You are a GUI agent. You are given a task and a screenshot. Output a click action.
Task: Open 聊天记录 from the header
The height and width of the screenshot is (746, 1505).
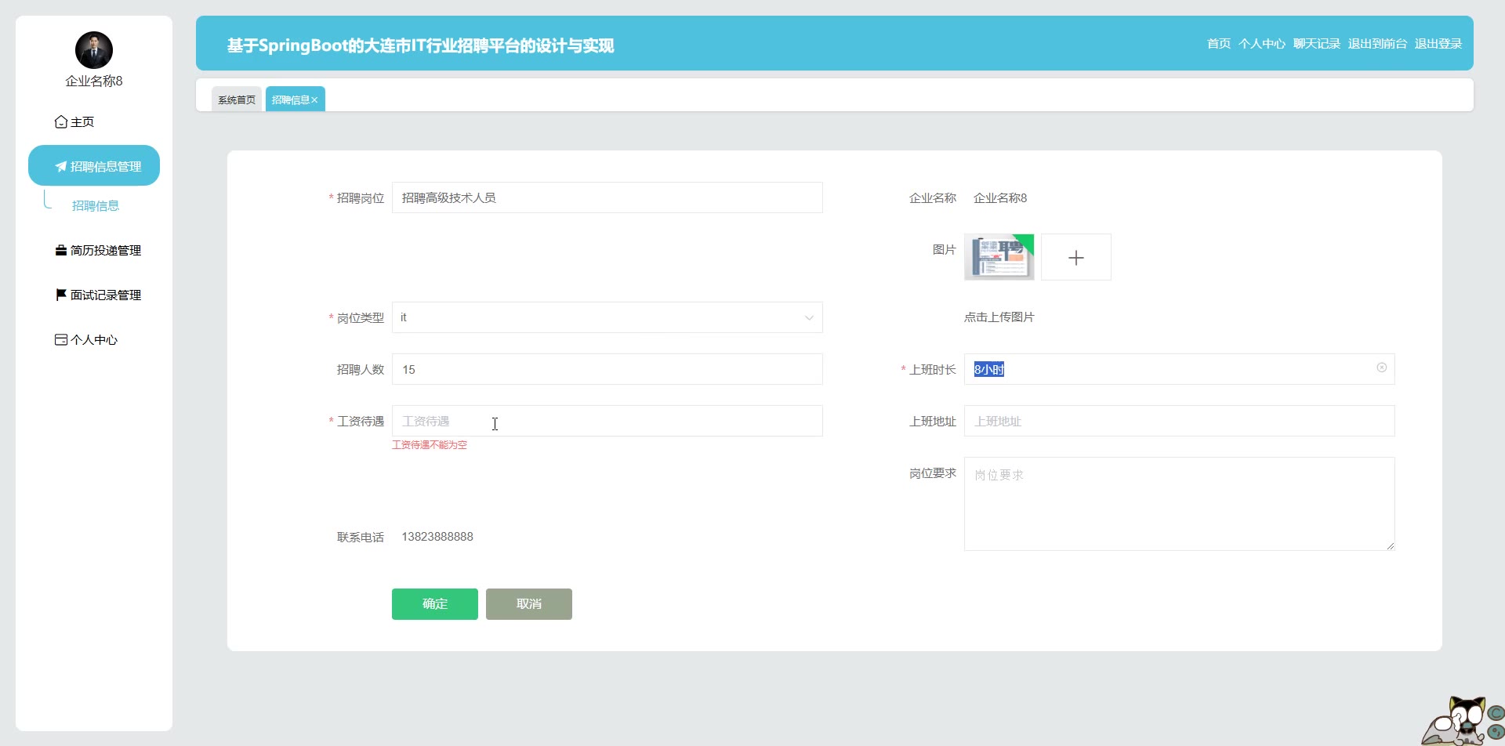tap(1317, 43)
